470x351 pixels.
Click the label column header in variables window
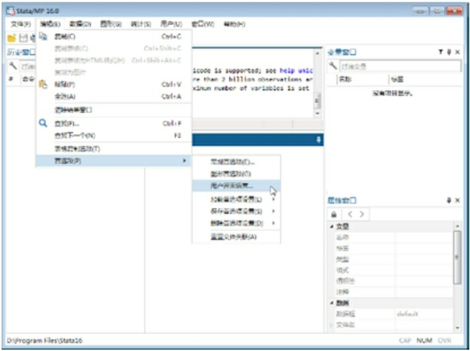tap(425, 79)
